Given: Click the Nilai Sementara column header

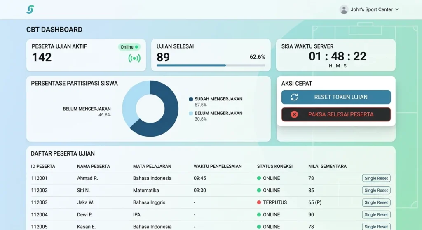Looking at the screenshot, I should click(327, 166).
